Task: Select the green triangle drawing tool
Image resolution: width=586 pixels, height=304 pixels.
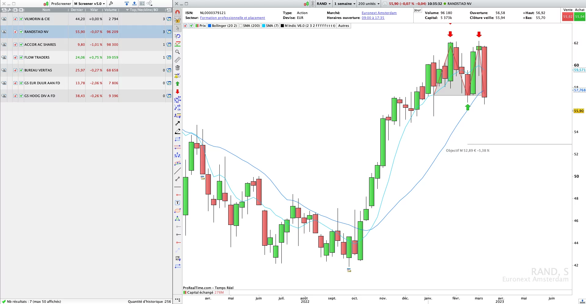Action: pos(178,219)
